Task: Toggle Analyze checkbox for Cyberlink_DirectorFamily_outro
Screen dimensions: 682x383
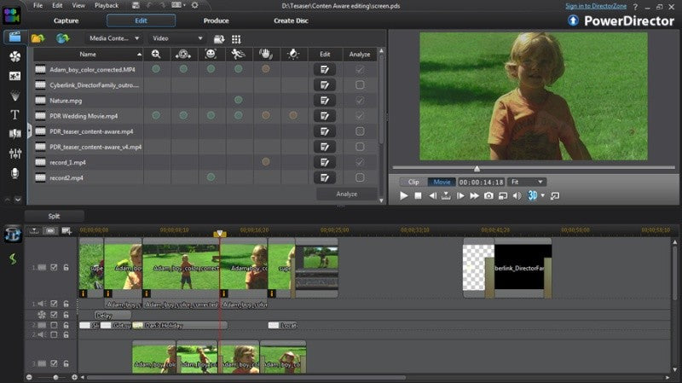Action: click(360, 84)
